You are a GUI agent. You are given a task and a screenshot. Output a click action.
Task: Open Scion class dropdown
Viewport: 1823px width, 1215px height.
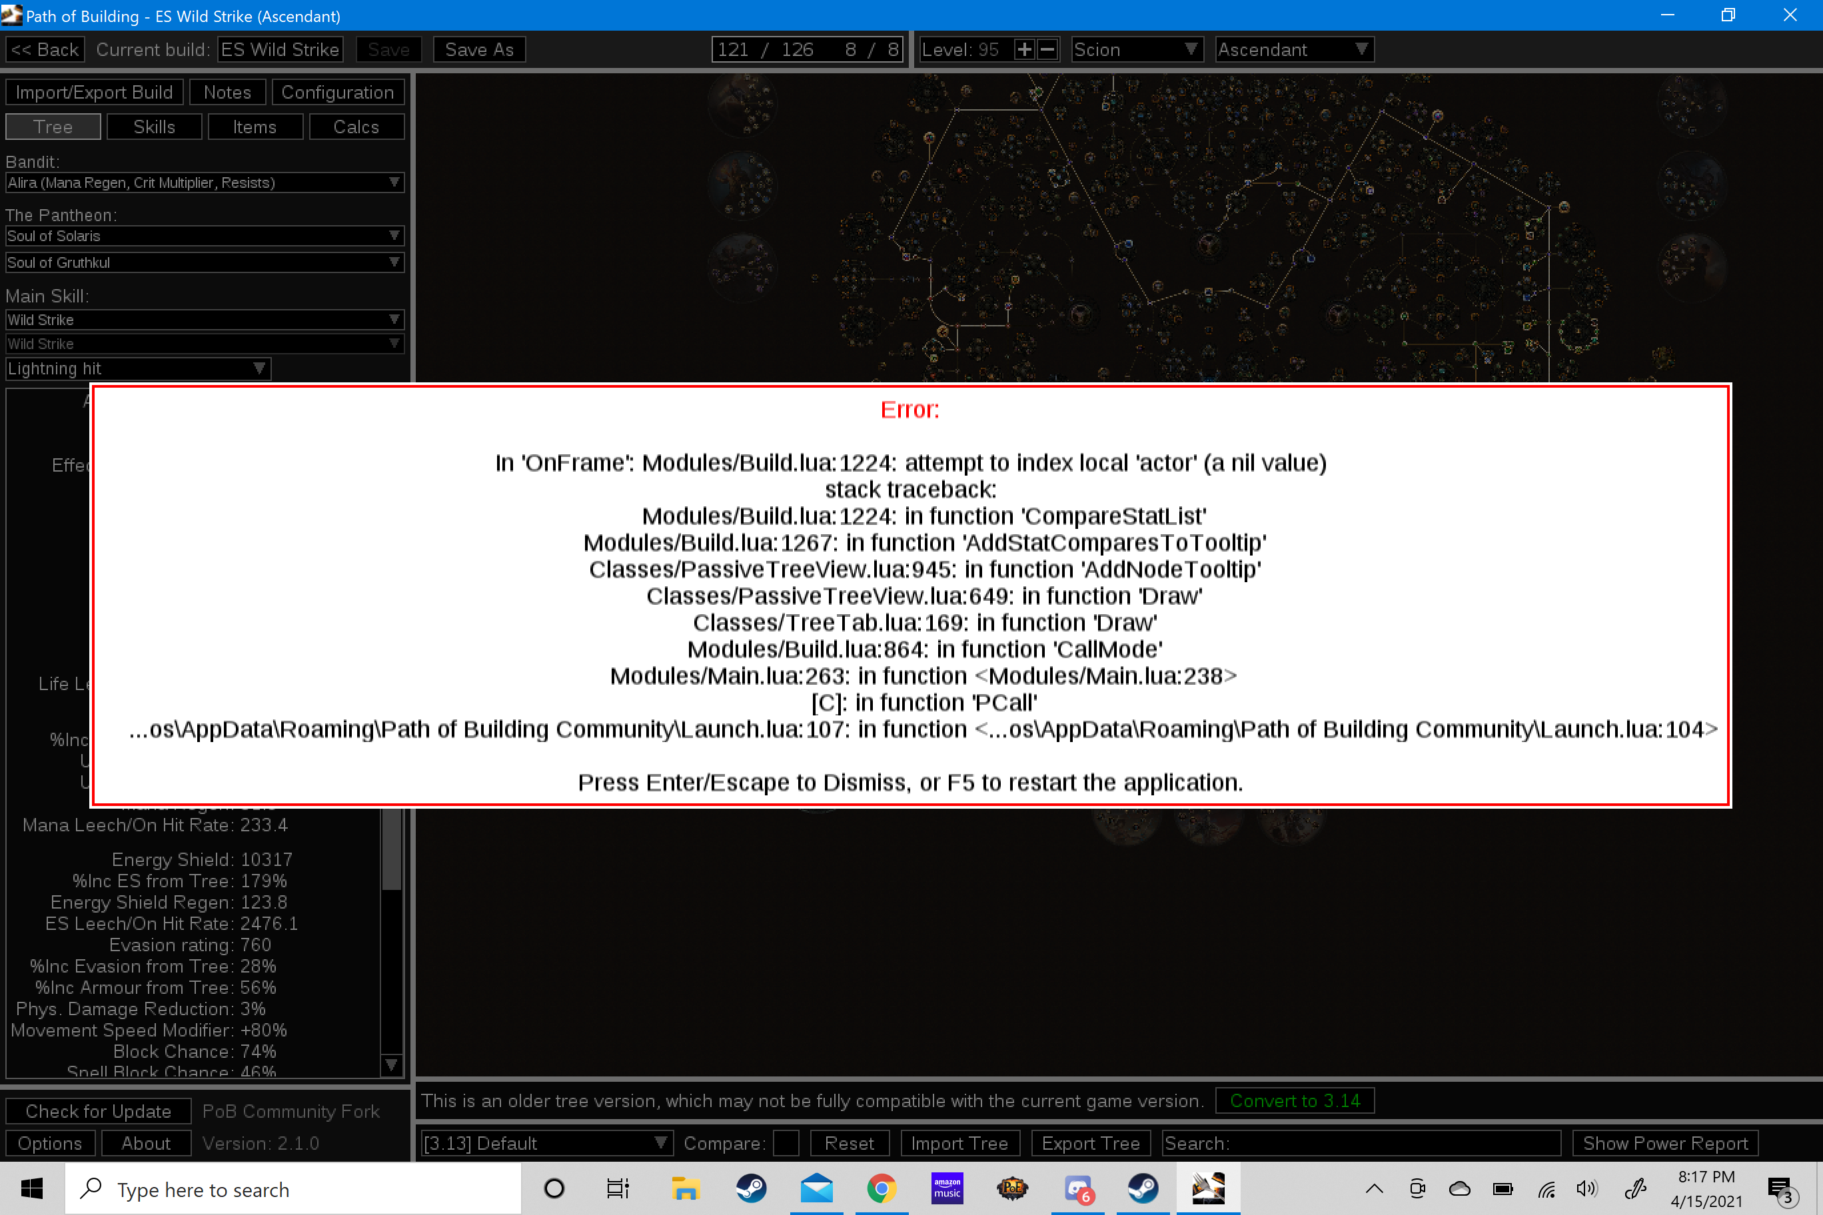coord(1137,49)
